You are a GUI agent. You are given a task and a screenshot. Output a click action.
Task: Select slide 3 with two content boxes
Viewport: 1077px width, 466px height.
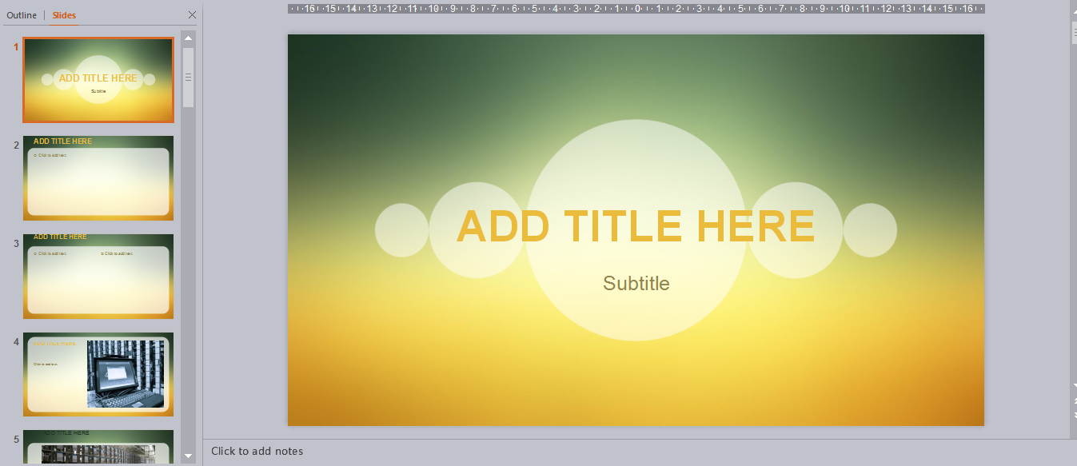pos(98,276)
